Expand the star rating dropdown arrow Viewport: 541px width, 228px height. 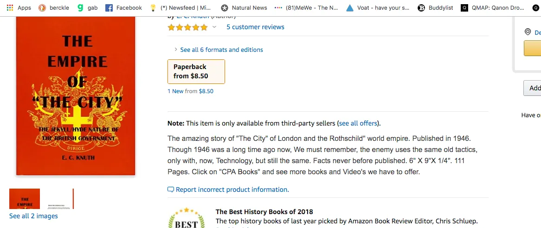[x=214, y=27]
